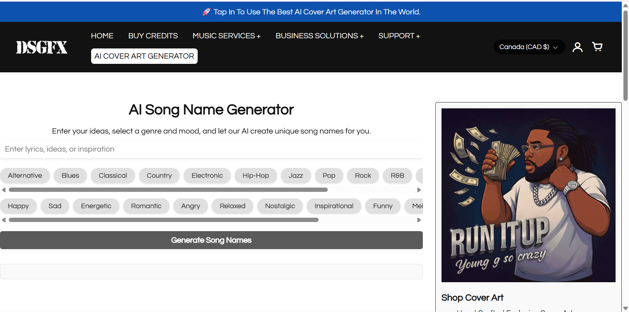Click the right arrow to scroll genres
The image size is (629, 312).
coord(419,190)
